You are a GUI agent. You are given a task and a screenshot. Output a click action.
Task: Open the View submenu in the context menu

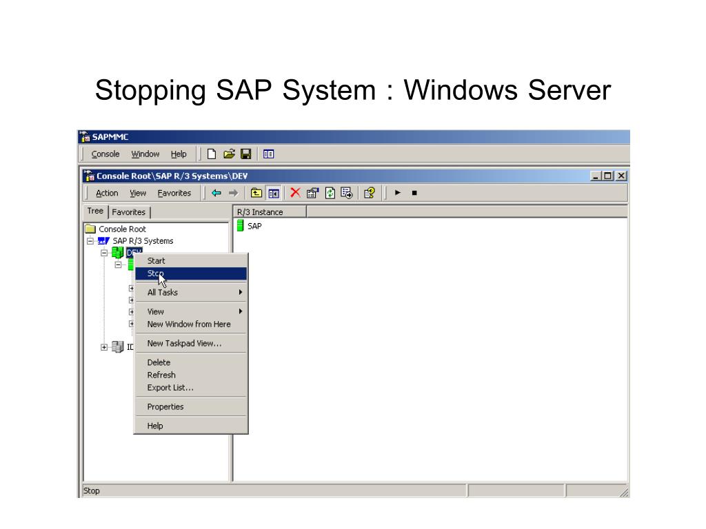click(191, 312)
